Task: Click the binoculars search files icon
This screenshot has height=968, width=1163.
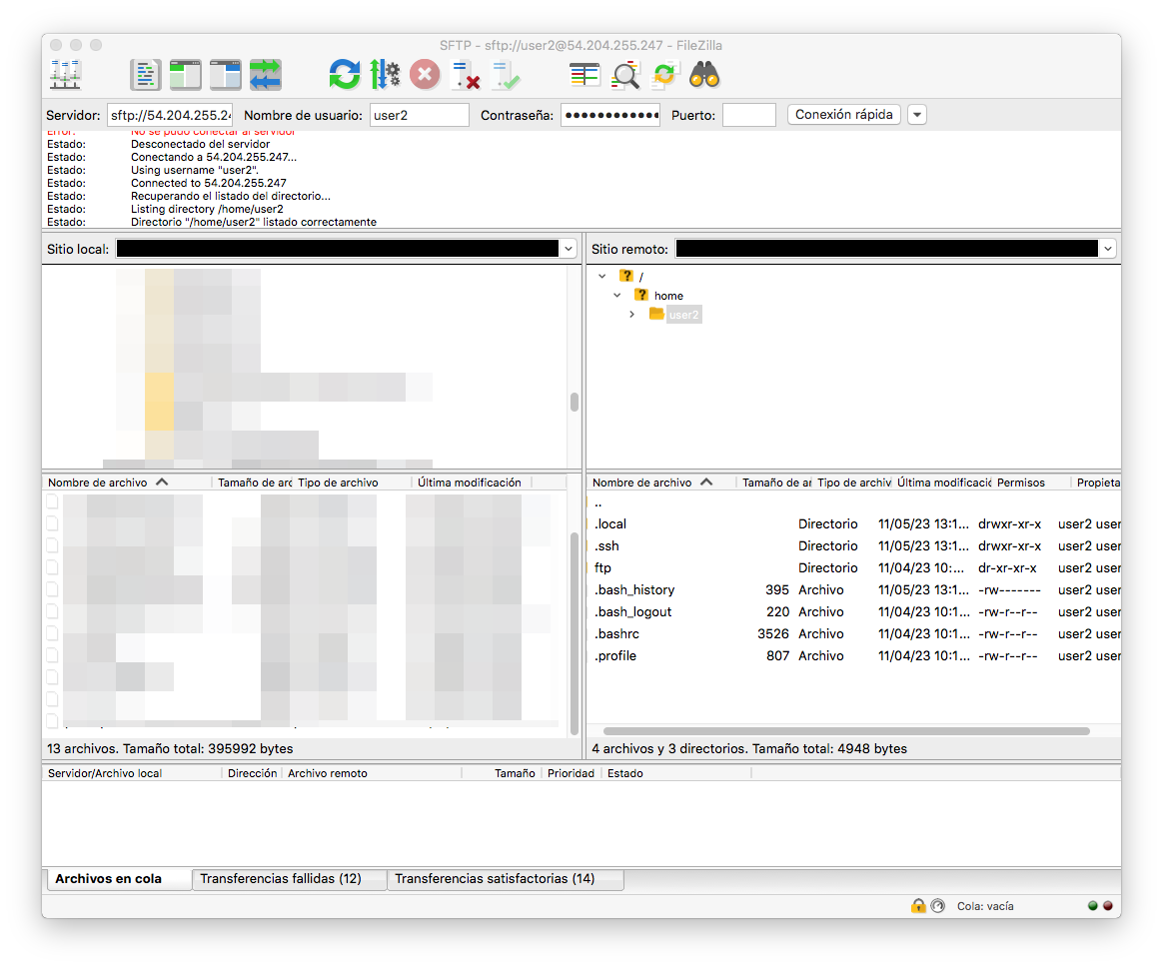Action: click(x=704, y=75)
